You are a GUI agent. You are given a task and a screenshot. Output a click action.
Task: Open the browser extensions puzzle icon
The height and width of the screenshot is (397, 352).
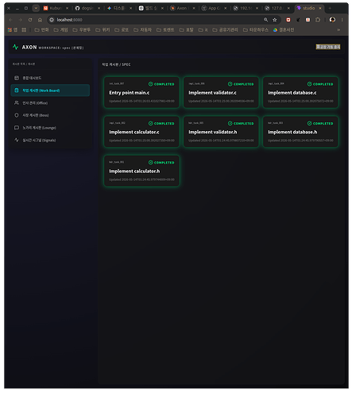coord(318,20)
